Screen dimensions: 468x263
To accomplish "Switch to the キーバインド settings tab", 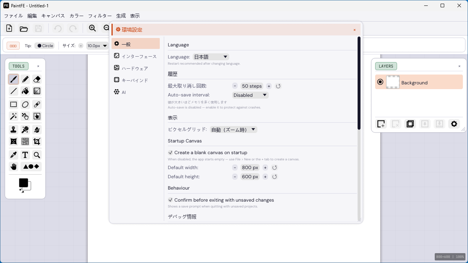I will 135,80.
